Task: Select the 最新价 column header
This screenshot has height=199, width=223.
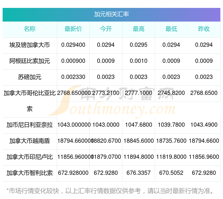Action: tap(73, 29)
